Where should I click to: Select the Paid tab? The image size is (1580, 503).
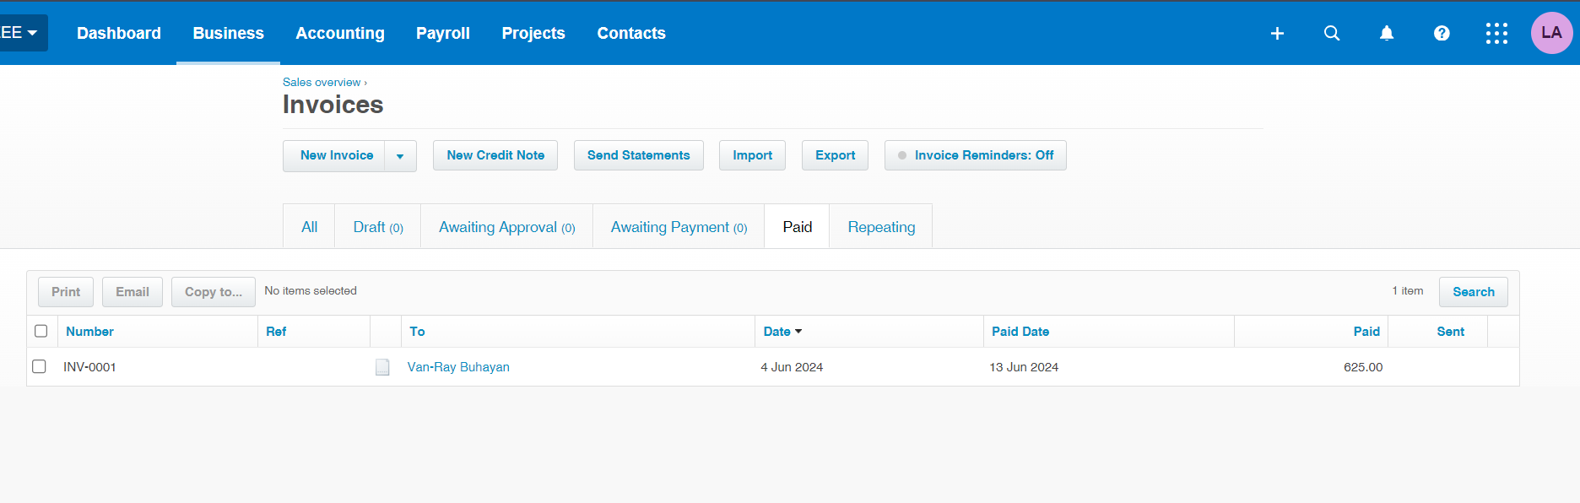(797, 226)
